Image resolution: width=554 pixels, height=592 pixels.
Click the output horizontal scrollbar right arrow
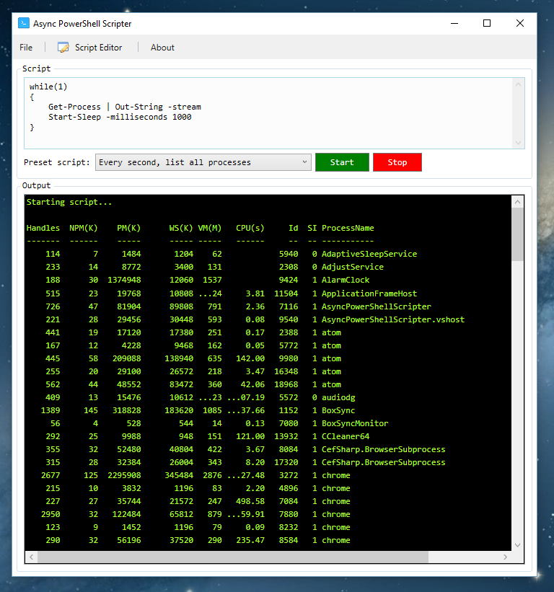505,557
